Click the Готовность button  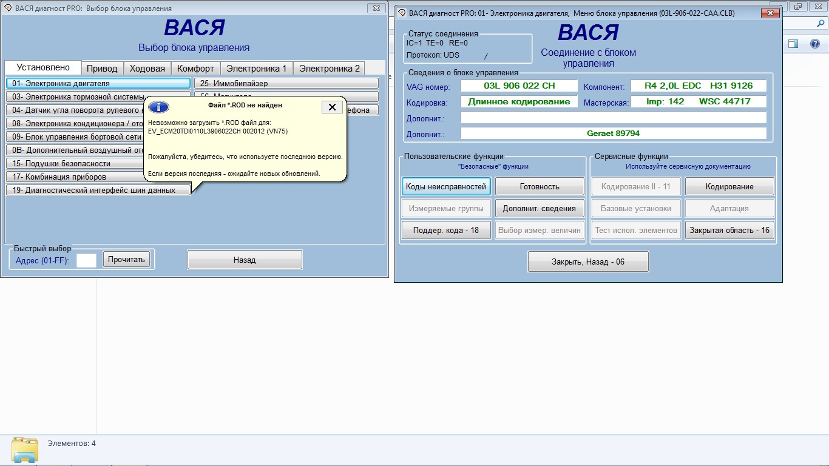click(x=540, y=186)
